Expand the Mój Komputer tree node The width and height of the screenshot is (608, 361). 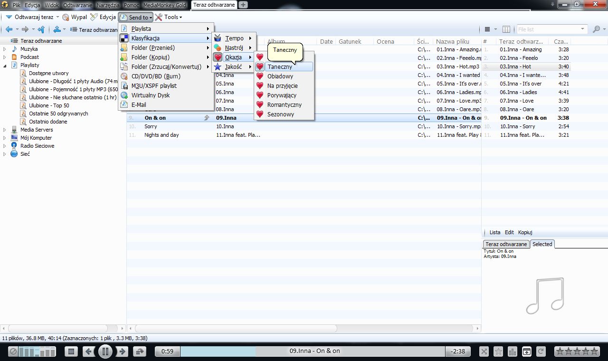click(x=5, y=138)
